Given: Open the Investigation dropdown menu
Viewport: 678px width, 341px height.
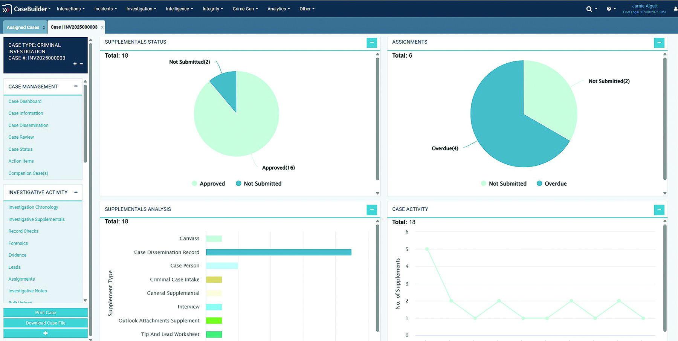Looking at the screenshot, I should pyautogui.click(x=141, y=9).
